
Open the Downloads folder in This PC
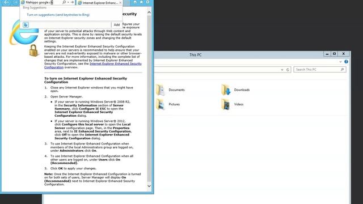pos(235,90)
